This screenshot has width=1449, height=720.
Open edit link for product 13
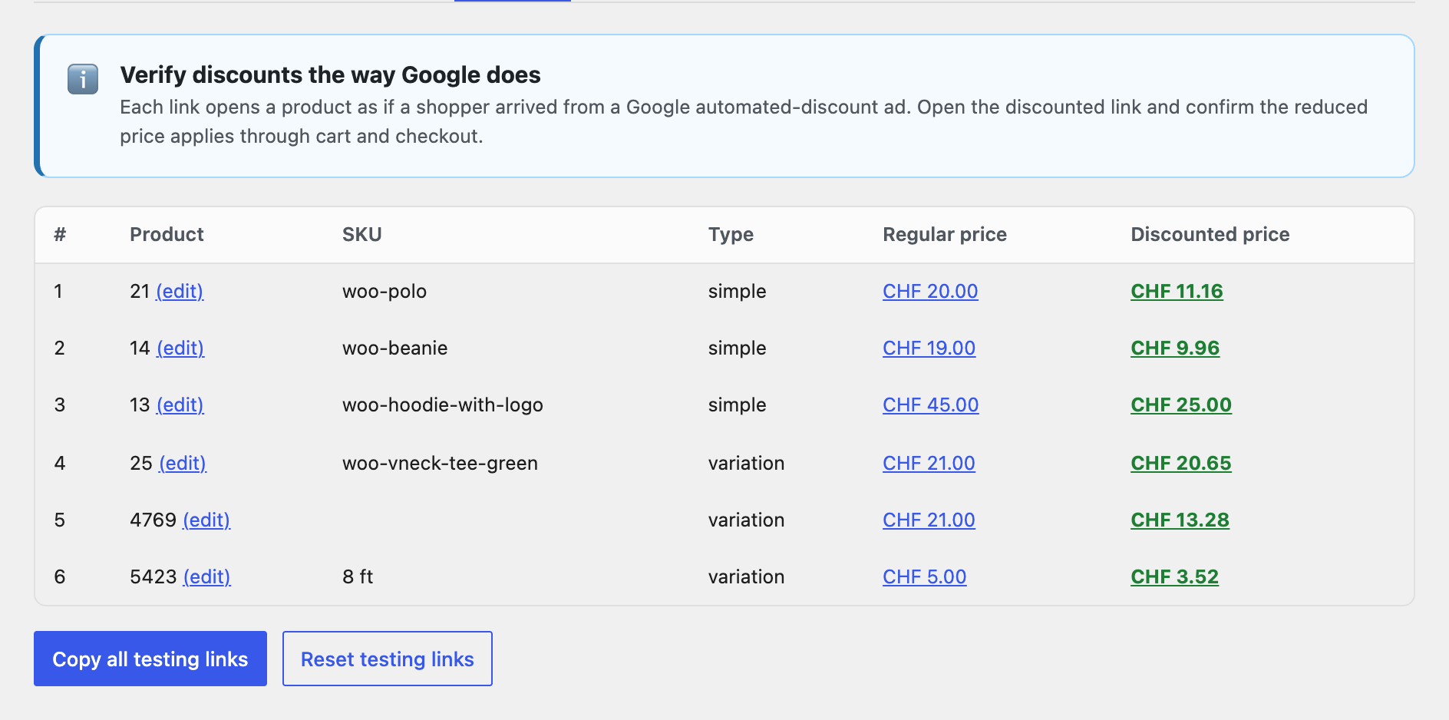coord(180,405)
